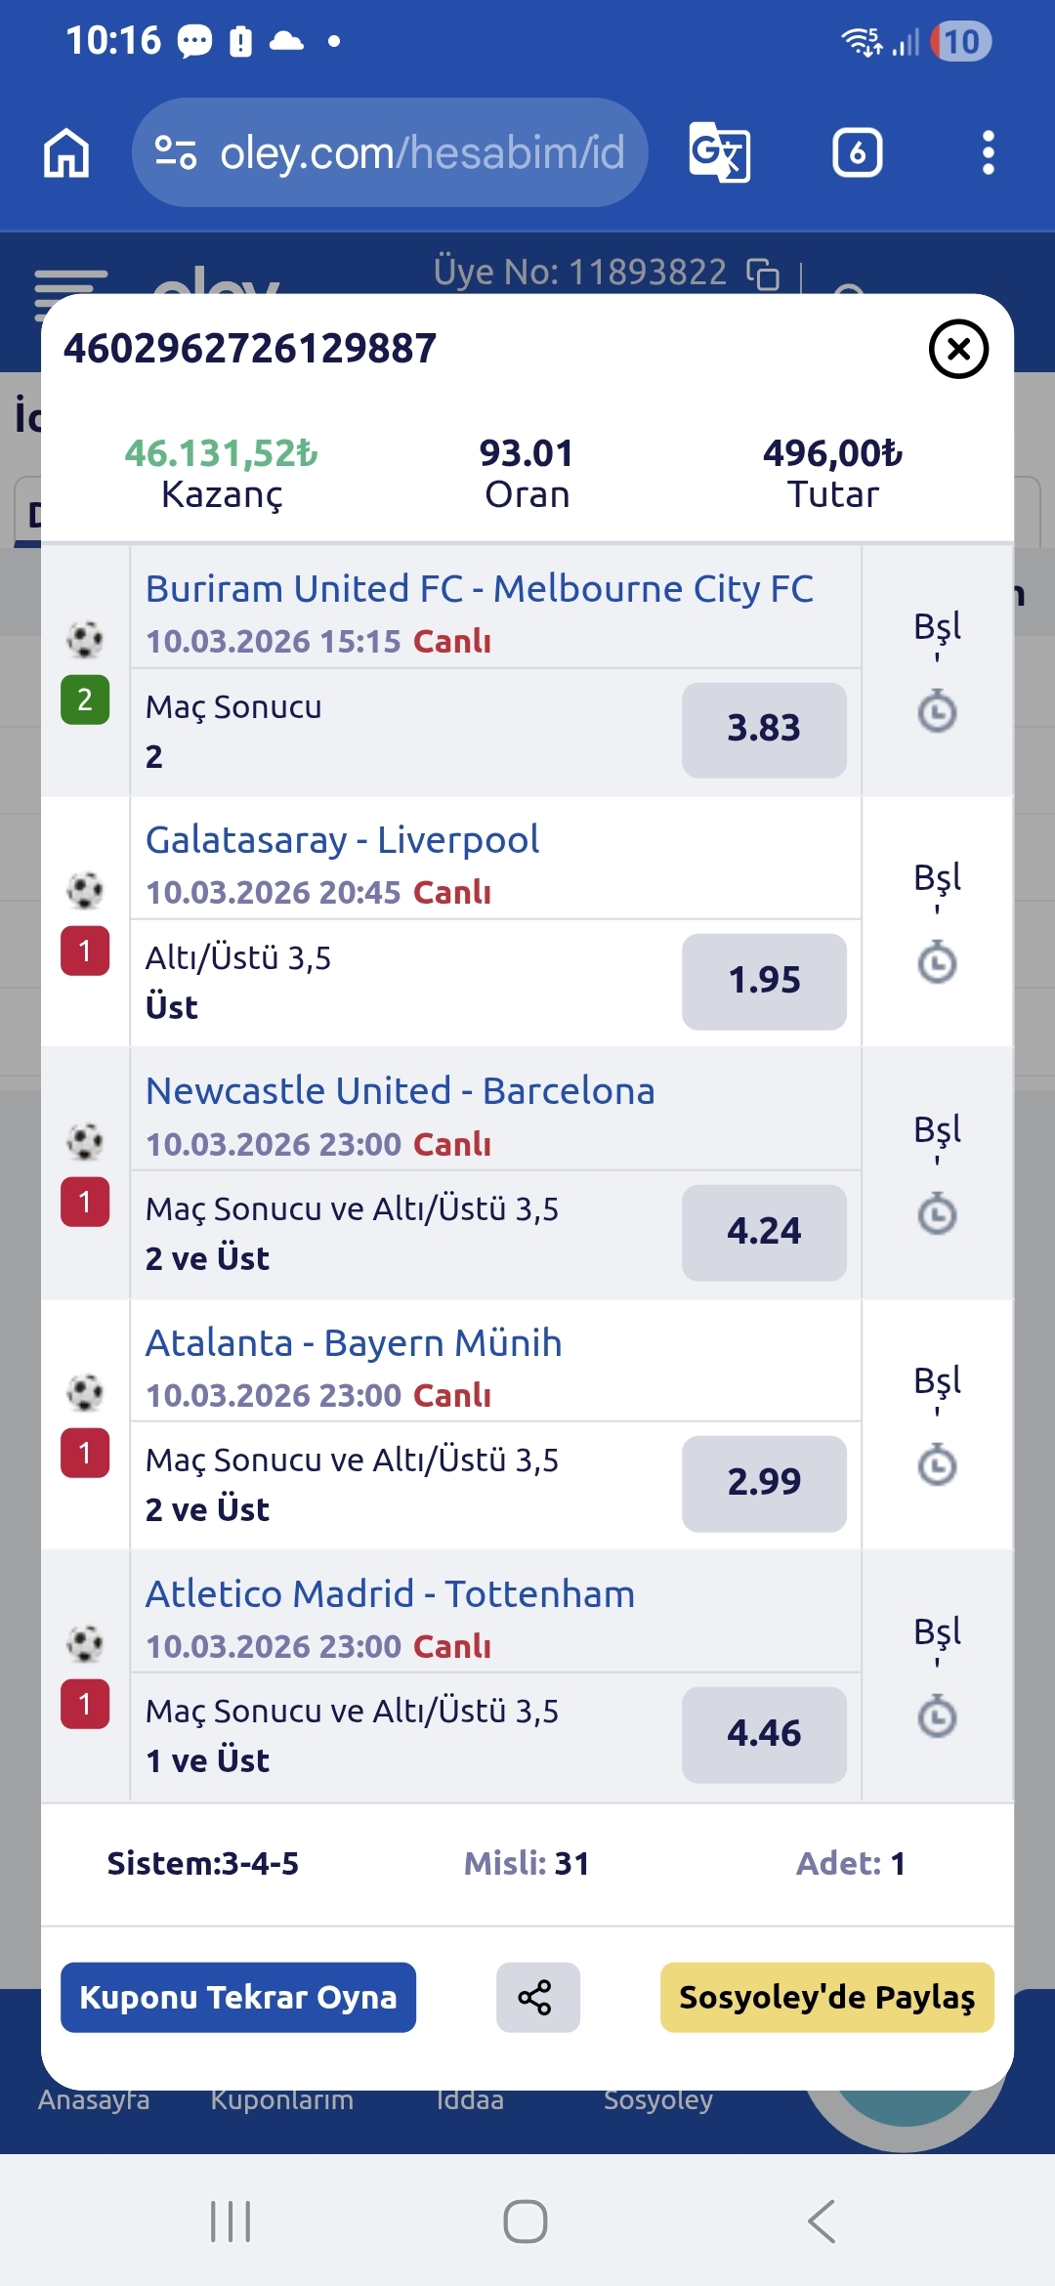Open Buriram United FC - Melbourne City FC match
1055x2286 pixels.
pos(479,589)
